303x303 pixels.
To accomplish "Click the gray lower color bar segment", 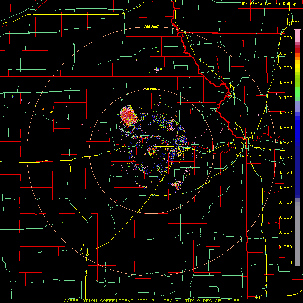I will (297, 234).
